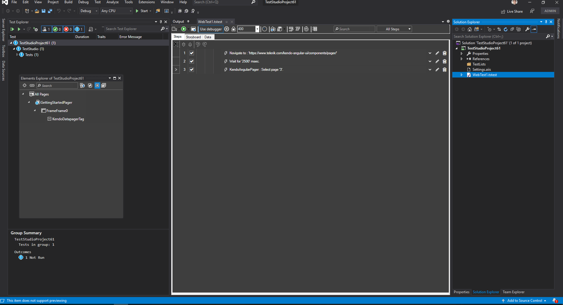Open the All Steps filter dropdown
Screen dimensions: 563x305
[394, 29]
